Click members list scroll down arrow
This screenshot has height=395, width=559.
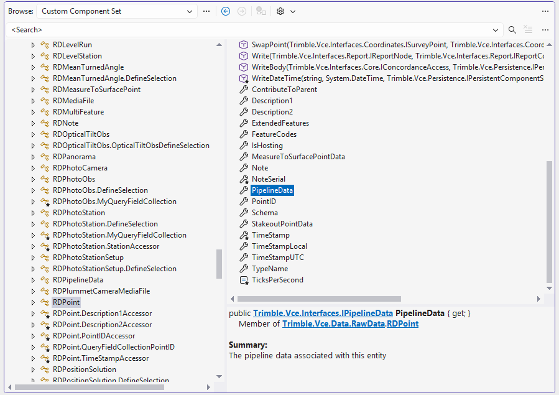click(549, 289)
